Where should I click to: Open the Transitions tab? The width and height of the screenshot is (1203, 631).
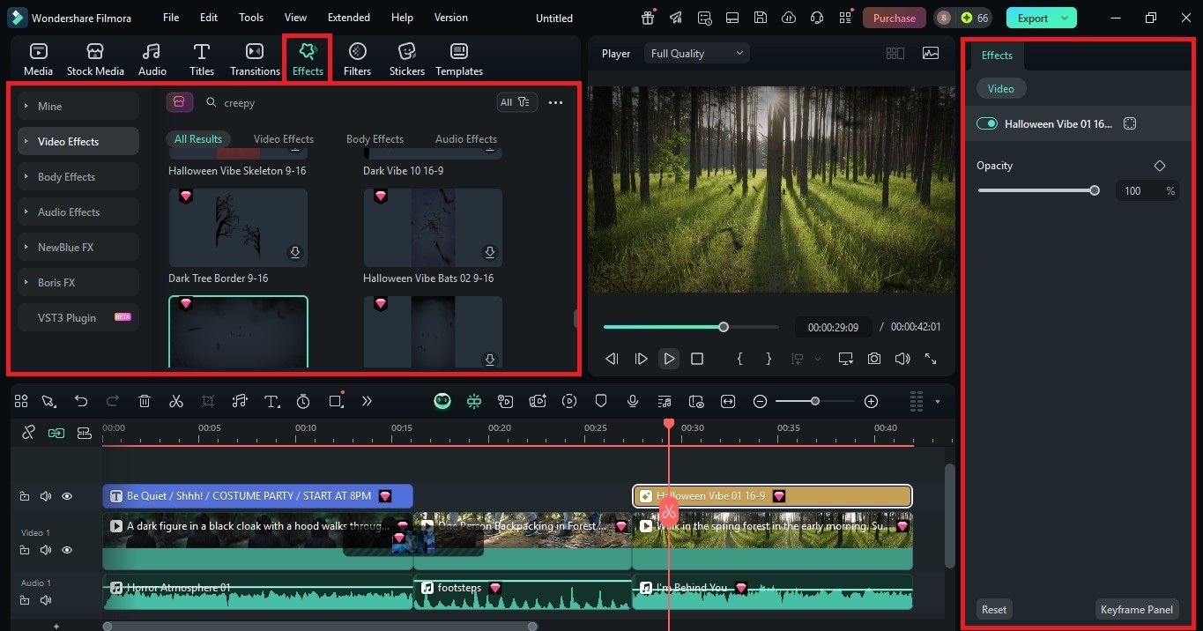pyautogui.click(x=255, y=59)
